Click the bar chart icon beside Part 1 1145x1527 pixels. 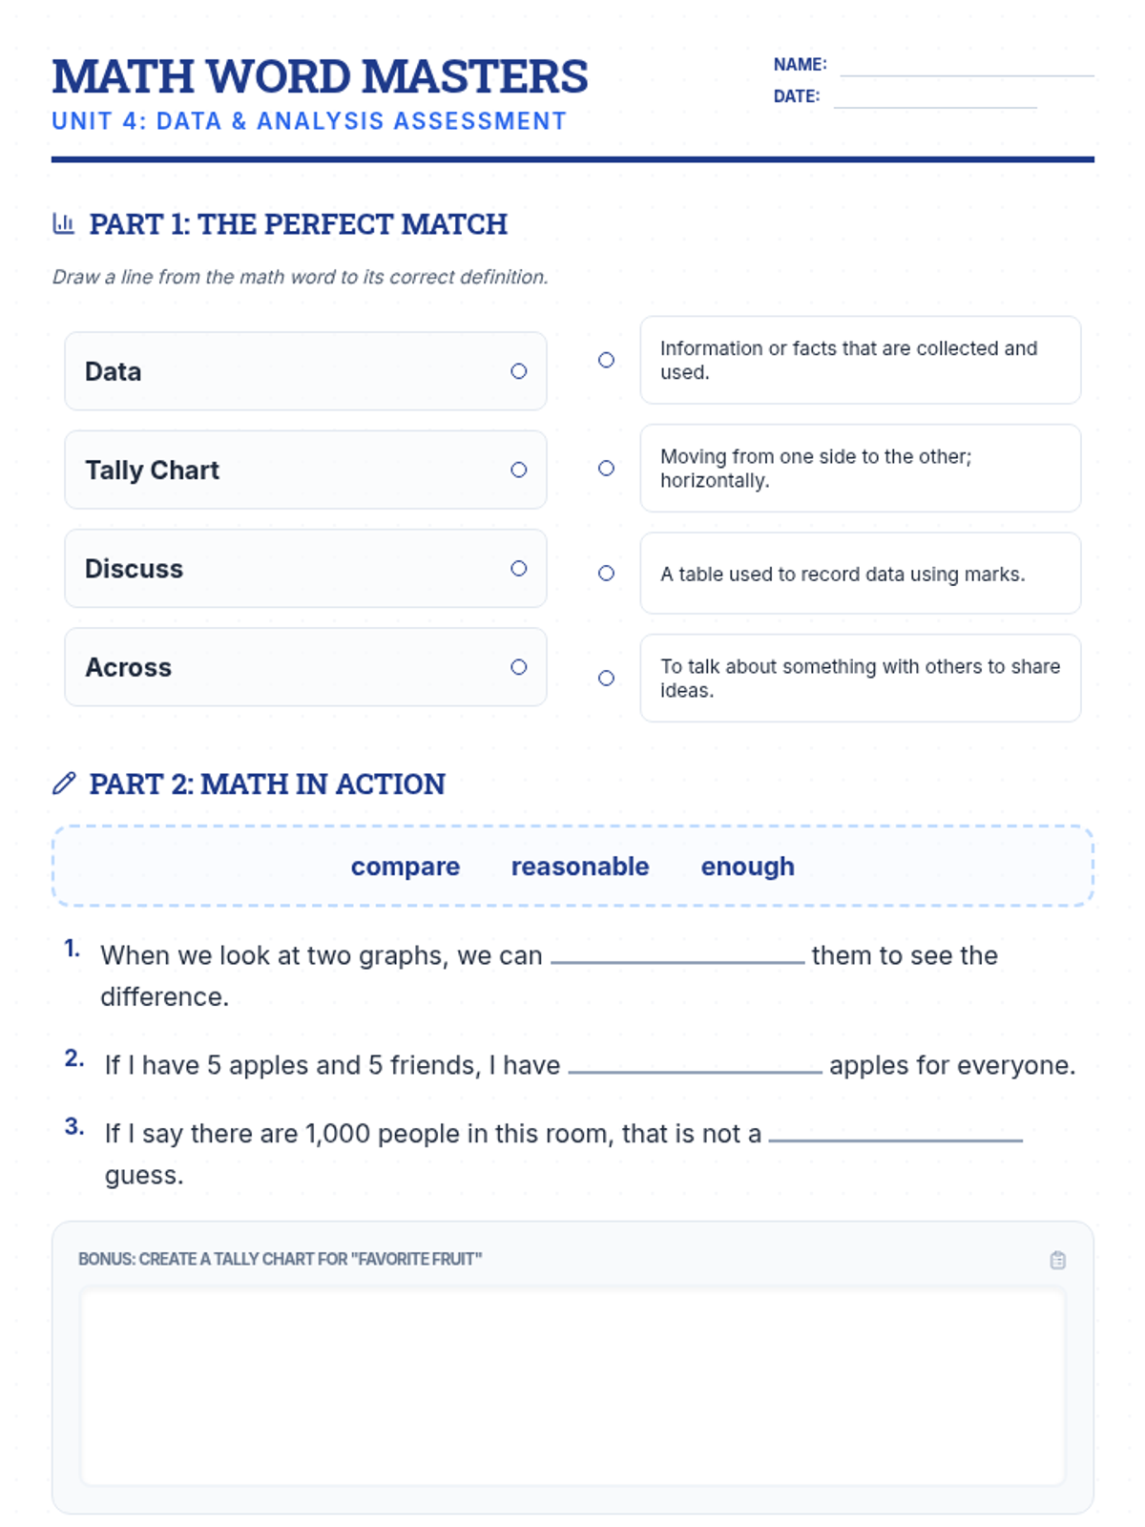point(63,224)
